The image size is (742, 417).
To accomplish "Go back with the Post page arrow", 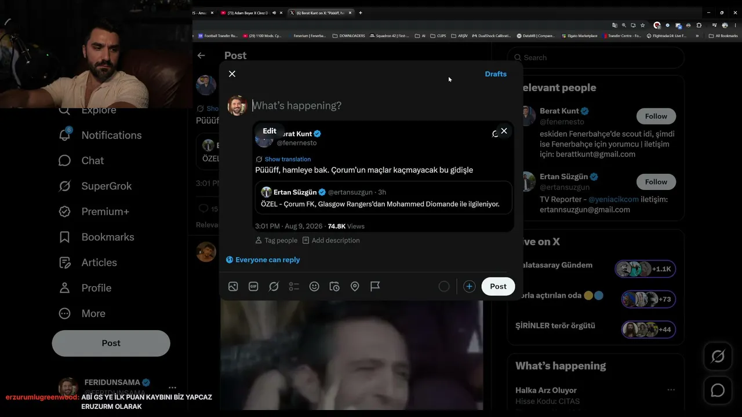I will pos(201,56).
